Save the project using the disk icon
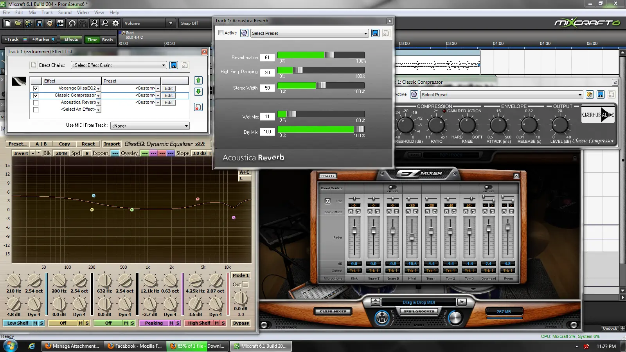 click(39, 23)
